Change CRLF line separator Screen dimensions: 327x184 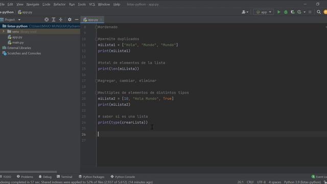click(250, 182)
